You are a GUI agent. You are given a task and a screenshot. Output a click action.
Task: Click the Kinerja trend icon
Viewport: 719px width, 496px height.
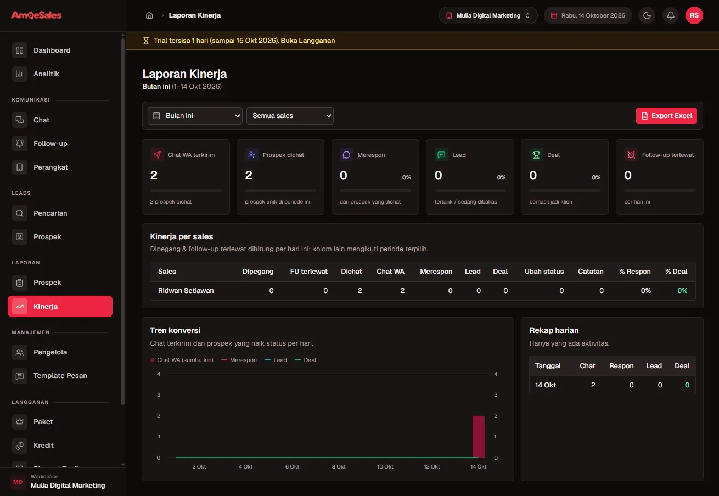20,307
